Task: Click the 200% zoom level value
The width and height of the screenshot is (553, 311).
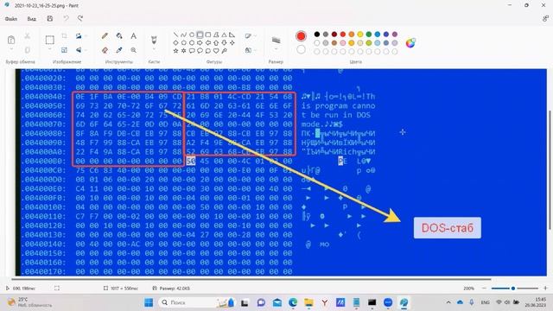Action: tap(468, 288)
